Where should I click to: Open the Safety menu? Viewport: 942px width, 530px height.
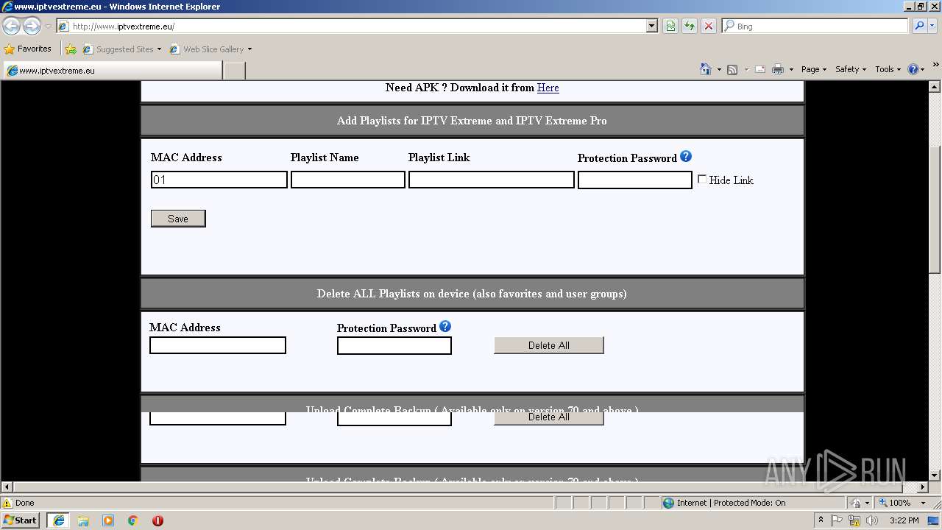[851, 69]
